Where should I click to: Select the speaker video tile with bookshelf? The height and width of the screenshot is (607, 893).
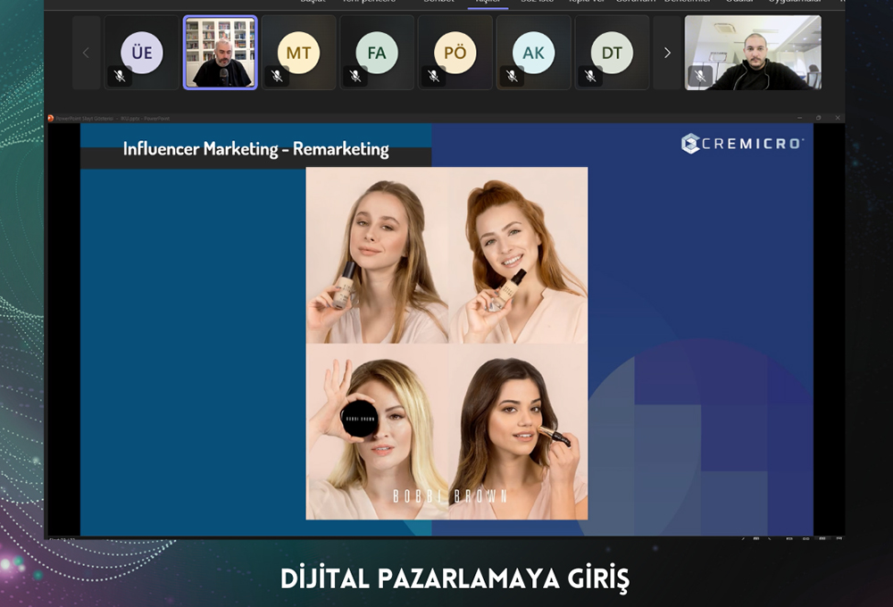[x=221, y=52]
